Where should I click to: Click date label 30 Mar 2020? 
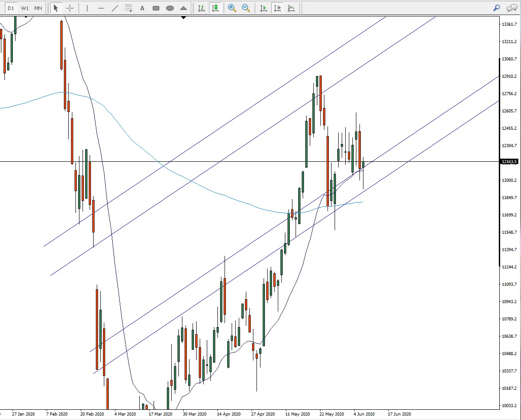tap(195, 414)
